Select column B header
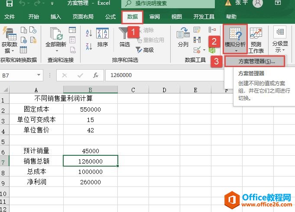Image resolution: width=295 pixels, height=212 pixels. [x=90, y=90]
